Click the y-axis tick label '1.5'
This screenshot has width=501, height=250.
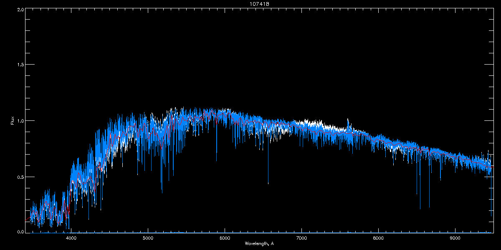pos(20,65)
